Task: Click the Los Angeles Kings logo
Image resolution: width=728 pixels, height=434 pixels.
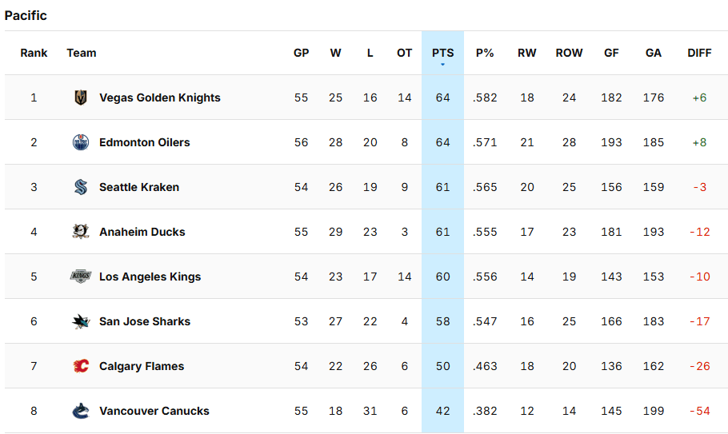Action: click(x=80, y=277)
